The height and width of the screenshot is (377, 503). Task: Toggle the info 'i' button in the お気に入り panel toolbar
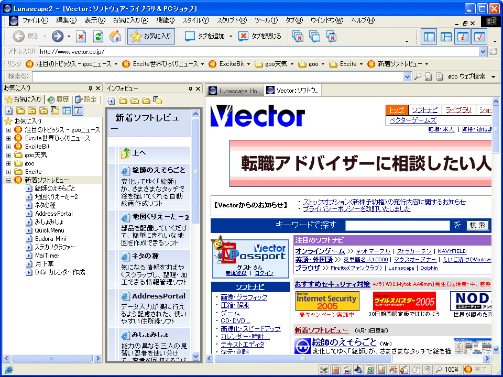(x=78, y=110)
